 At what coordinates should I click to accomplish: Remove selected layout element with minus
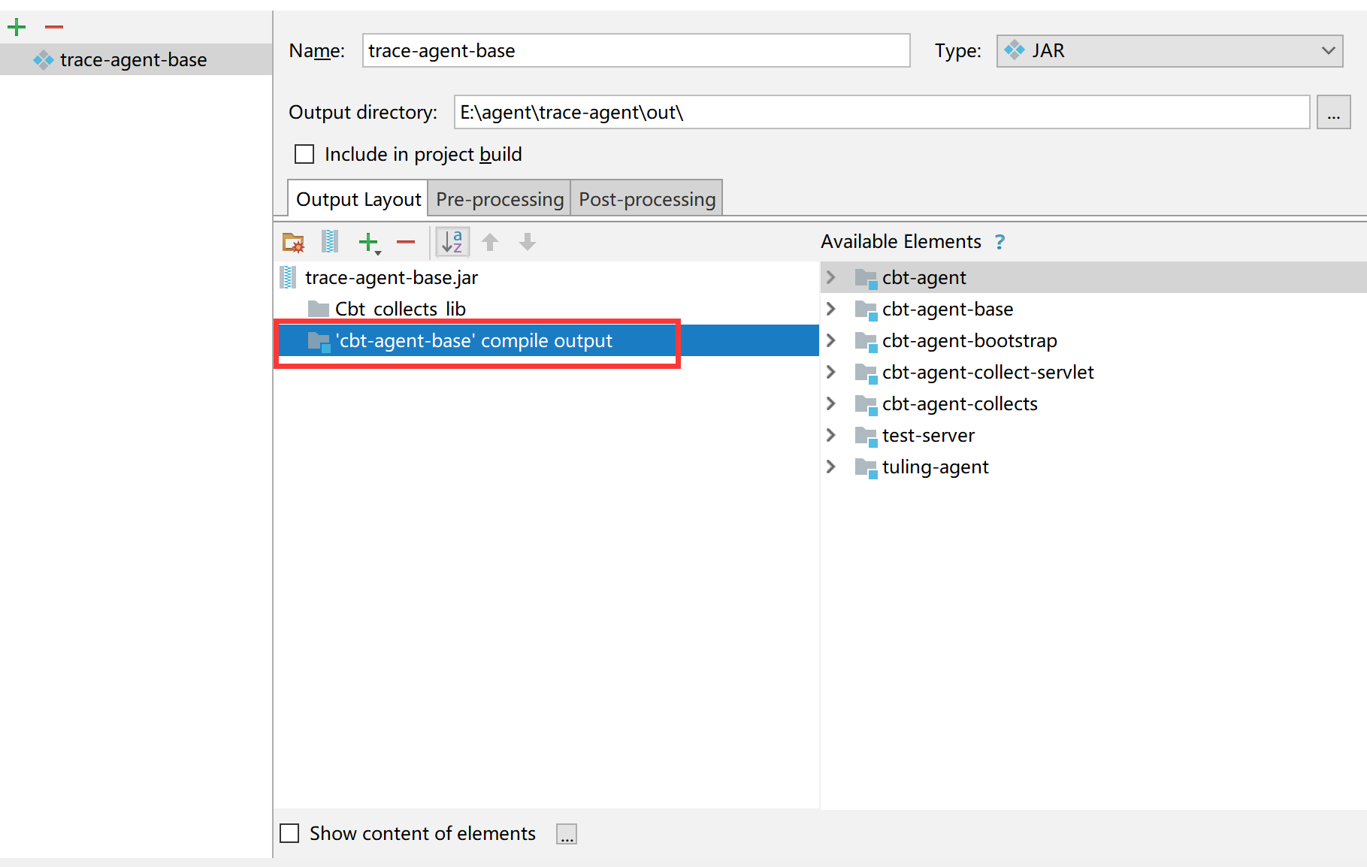point(406,242)
